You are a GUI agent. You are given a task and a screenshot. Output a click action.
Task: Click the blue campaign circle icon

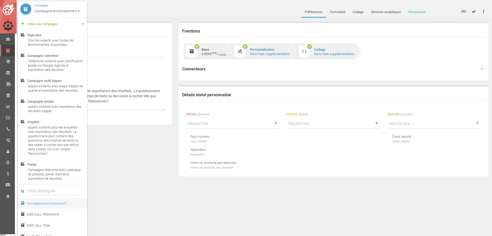pos(26,9)
